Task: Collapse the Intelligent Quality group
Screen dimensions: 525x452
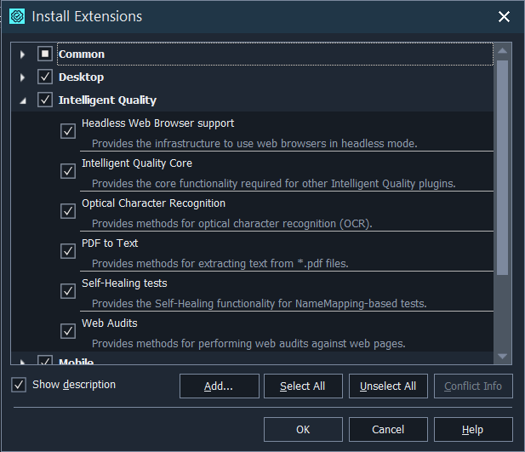Action: tap(23, 100)
